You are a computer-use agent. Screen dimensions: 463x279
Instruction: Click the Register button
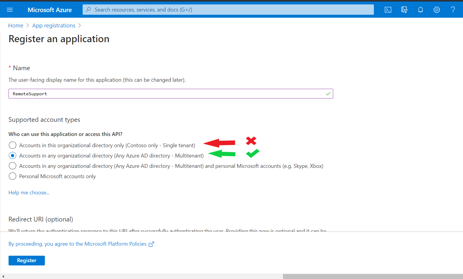coord(27,260)
